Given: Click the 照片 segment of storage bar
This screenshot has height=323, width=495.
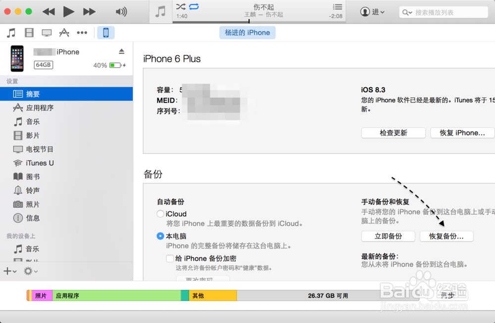Looking at the screenshot, I should [42, 296].
